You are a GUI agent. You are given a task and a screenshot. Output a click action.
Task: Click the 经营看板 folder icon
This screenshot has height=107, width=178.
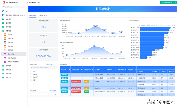3,19
